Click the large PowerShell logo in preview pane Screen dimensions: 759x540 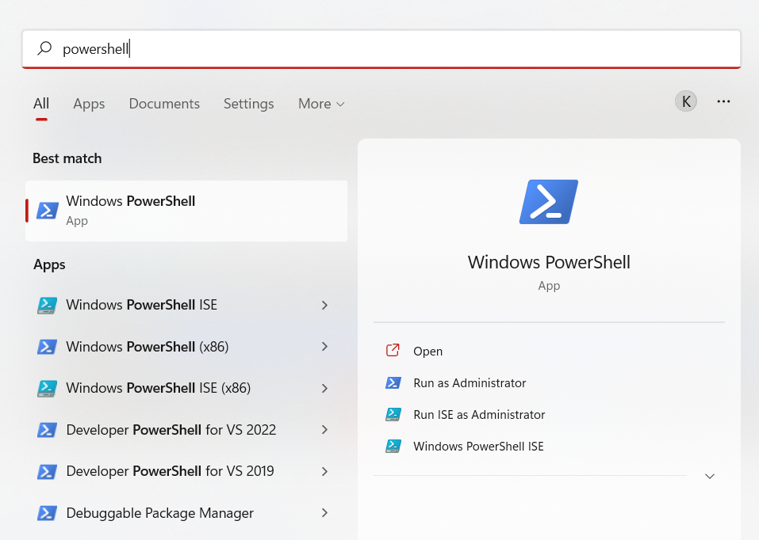tap(549, 202)
